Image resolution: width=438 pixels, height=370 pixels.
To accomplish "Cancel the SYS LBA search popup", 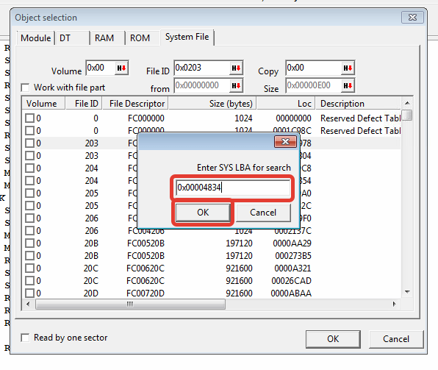I will pyautogui.click(x=263, y=213).
